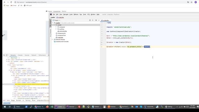Expand the div class="product_meta" node
The image size is (199, 112).
[x=14, y=90]
